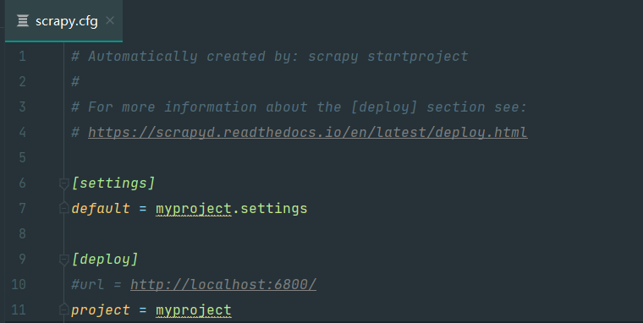Click line number 10 in gutter
The height and width of the screenshot is (323, 643).
click(19, 284)
